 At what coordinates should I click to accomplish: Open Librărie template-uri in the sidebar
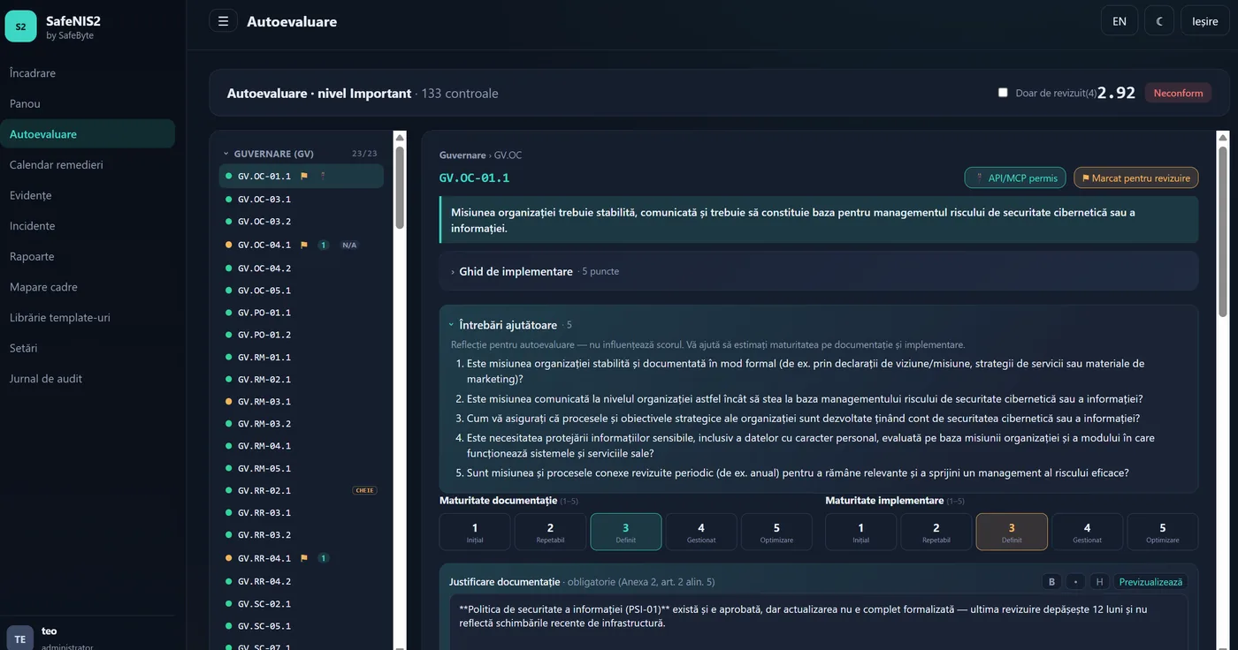click(x=88, y=317)
